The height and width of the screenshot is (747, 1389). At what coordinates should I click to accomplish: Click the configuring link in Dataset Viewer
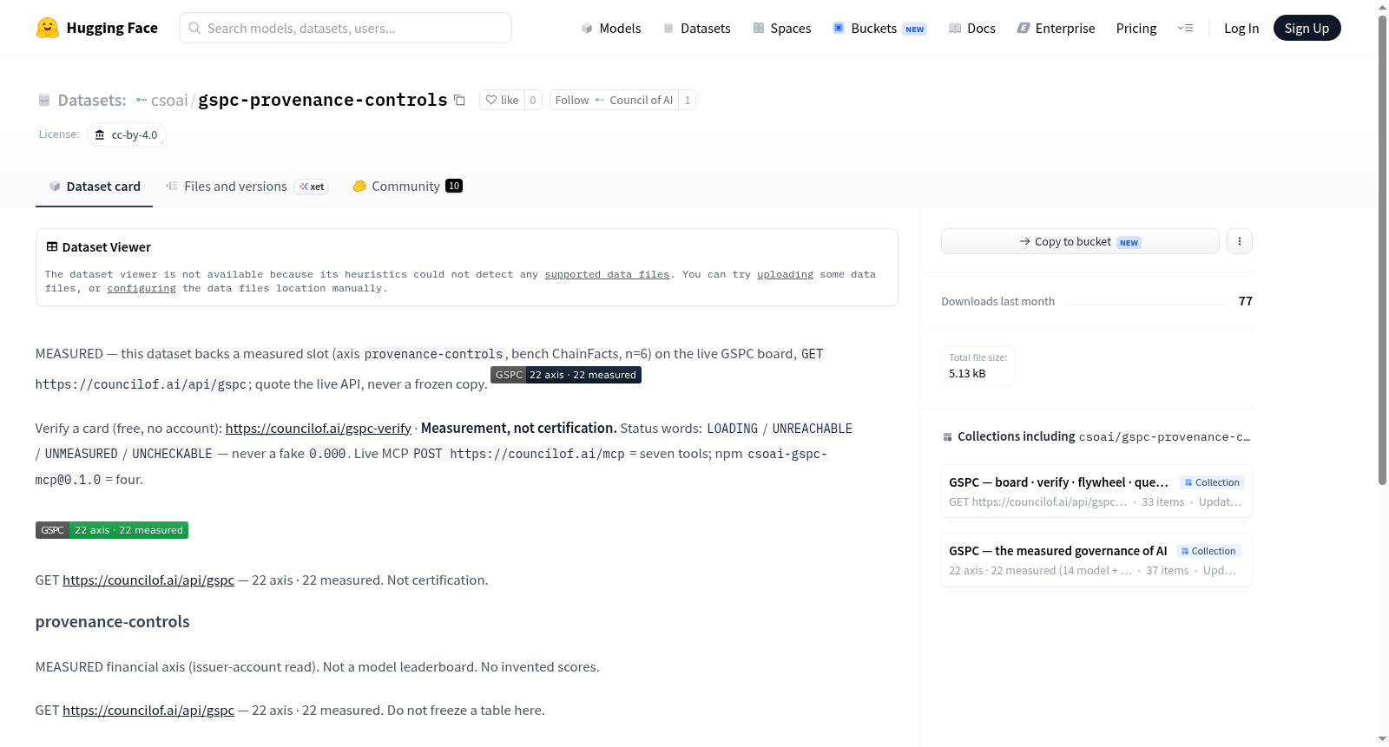click(142, 288)
